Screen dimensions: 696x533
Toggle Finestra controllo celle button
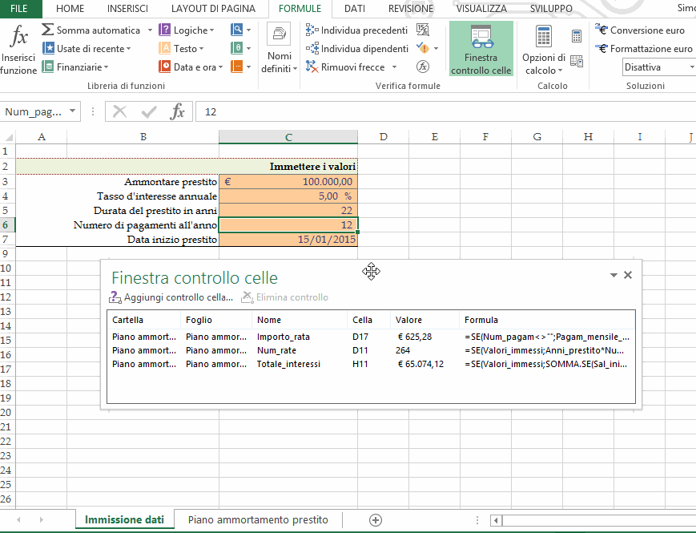coord(481,49)
